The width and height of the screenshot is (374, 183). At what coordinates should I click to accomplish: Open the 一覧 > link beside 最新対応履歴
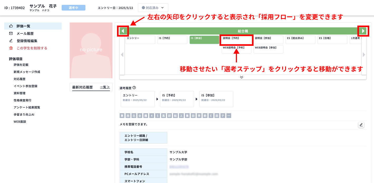point(105,87)
